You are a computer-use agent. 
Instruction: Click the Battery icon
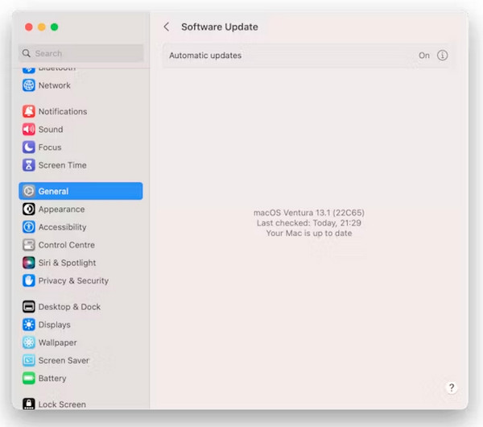click(x=29, y=379)
